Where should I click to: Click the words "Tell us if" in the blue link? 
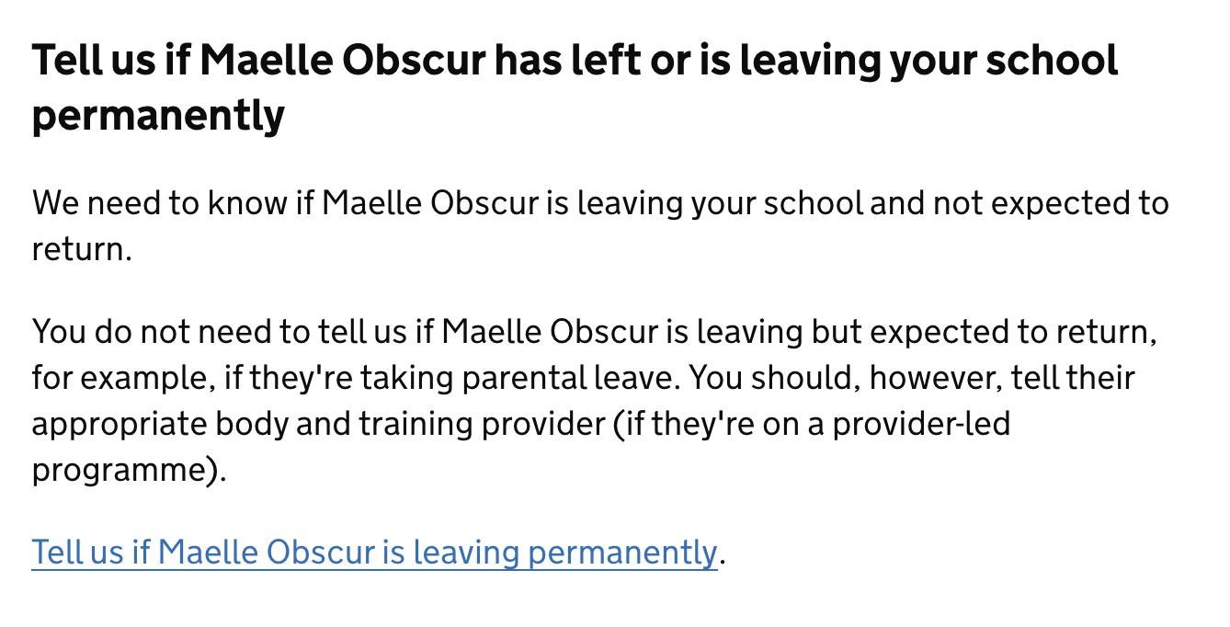[x=91, y=553]
